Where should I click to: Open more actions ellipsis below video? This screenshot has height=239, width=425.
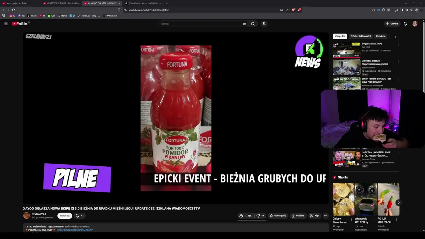pyautogui.click(x=325, y=216)
